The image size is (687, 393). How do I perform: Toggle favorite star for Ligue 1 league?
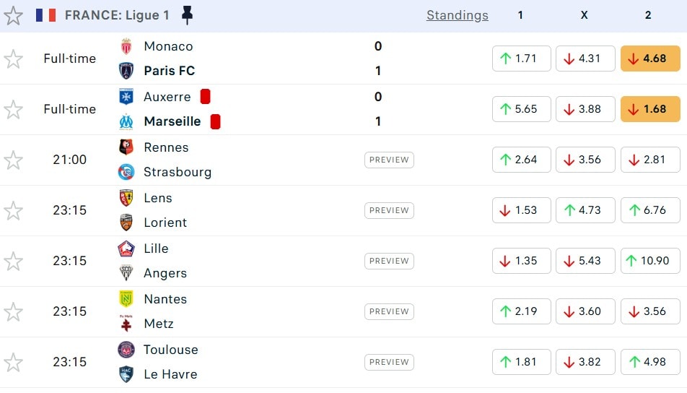[x=14, y=15]
